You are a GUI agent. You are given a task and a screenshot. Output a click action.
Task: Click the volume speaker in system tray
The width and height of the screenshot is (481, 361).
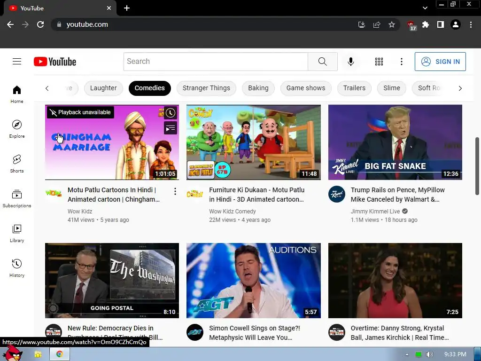point(429,354)
